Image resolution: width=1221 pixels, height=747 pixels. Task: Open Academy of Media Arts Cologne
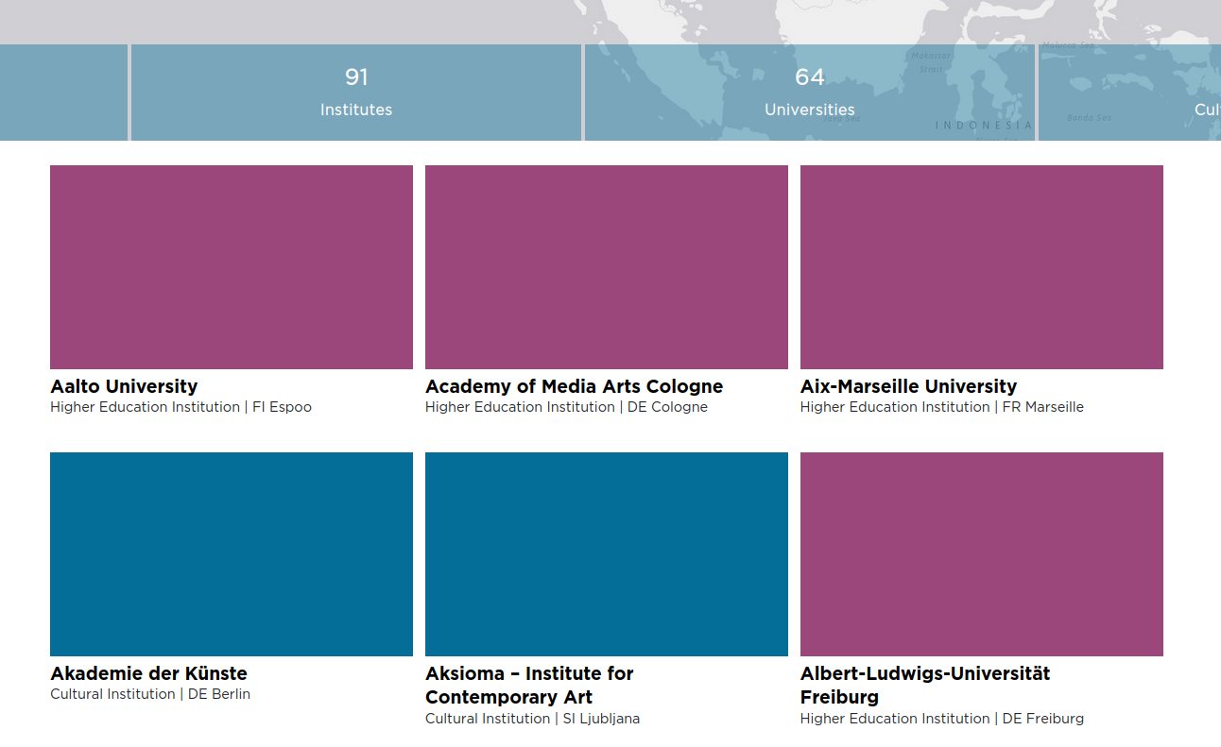574,386
